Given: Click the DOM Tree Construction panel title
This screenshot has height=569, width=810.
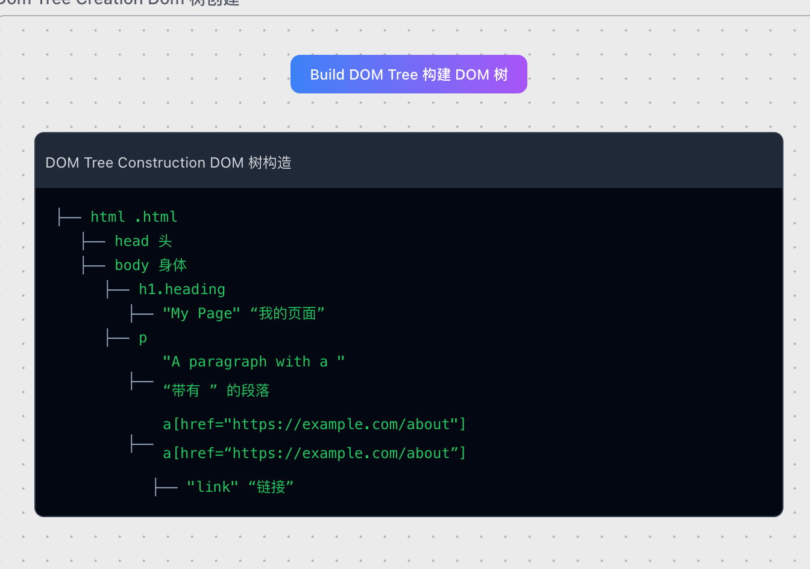Looking at the screenshot, I should (168, 163).
